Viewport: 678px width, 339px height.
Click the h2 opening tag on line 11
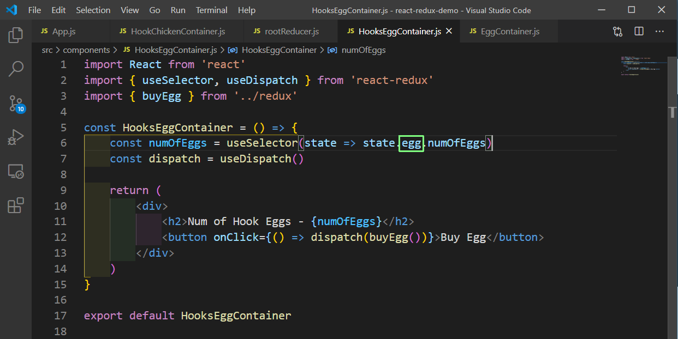click(x=175, y=222)
